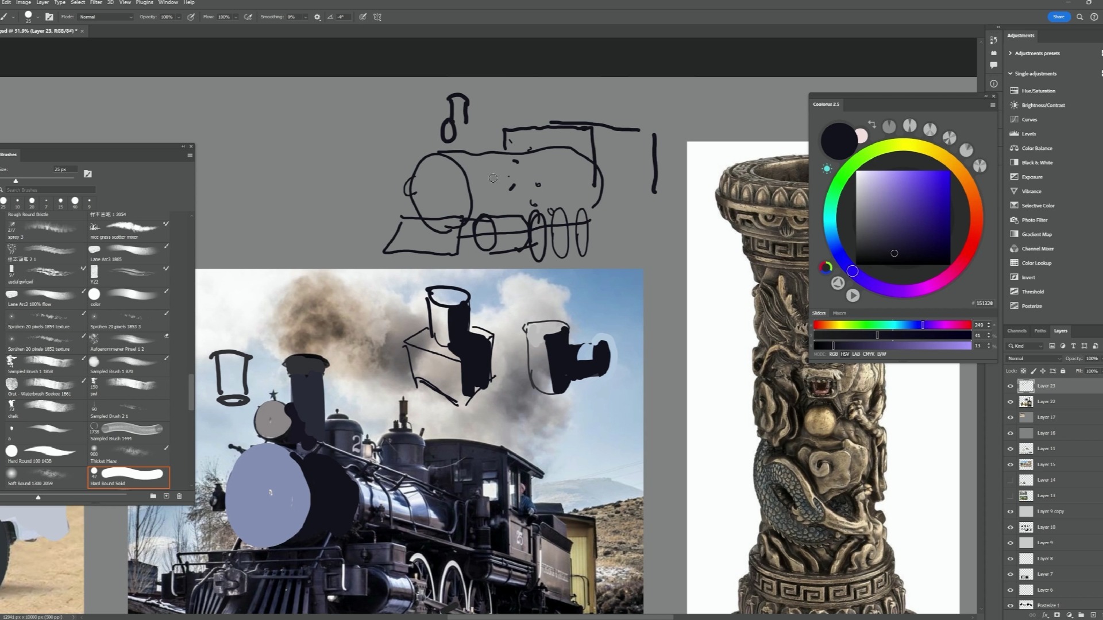This screenshot has height=620, width=1103.
Task: Click Photoshop search magnifier icon
Action: pos(1079,17)
